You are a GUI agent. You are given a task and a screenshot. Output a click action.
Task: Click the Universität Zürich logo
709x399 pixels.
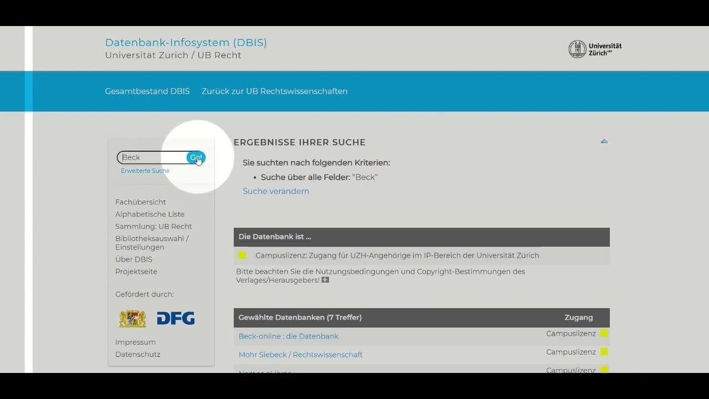[595, 49]
